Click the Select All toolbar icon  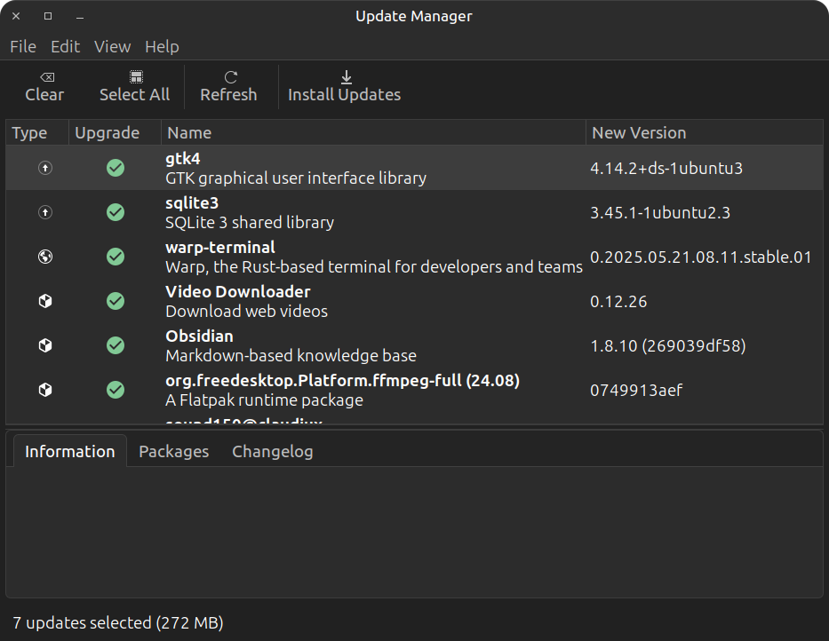click(135, 77)
